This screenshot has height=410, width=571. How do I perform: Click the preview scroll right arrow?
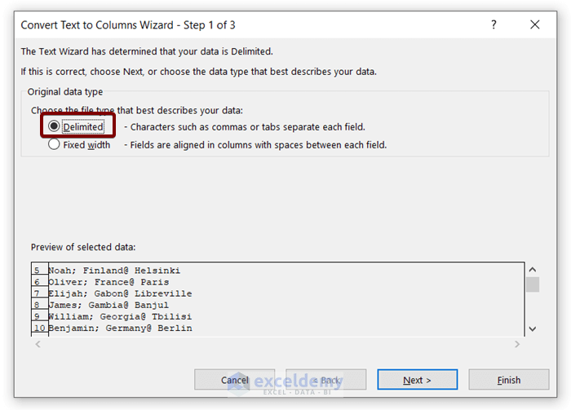517,344
